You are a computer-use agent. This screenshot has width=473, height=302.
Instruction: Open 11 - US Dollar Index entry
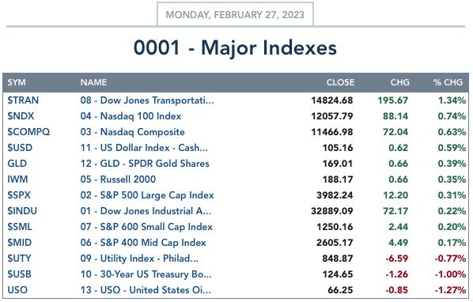click(x=144, y=148)
